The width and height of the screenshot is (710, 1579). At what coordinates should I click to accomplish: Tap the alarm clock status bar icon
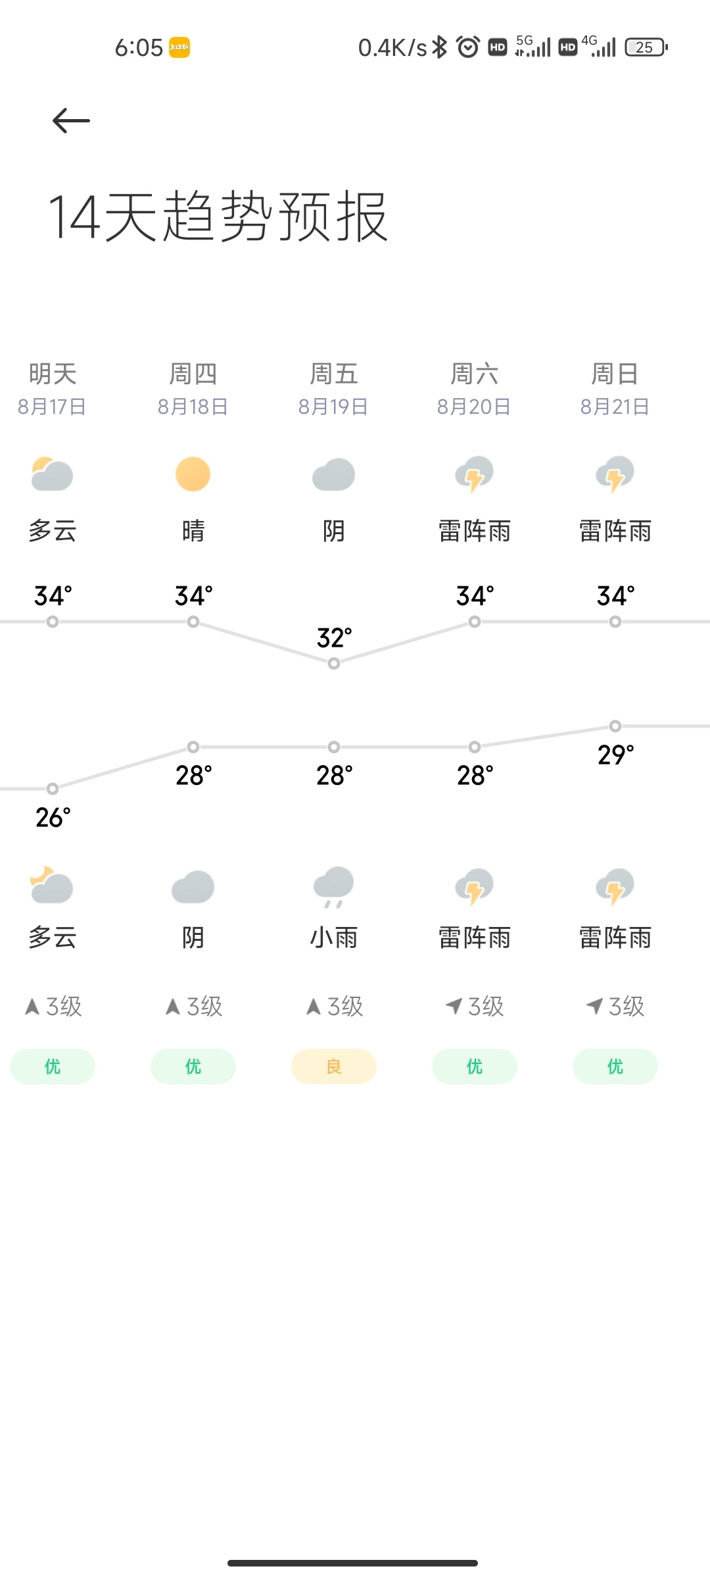468,47
